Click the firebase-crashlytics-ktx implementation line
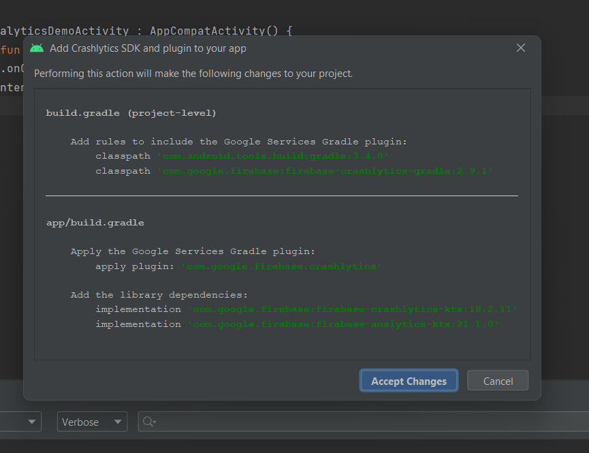The image size is (589, 453). click(x=306, y=309)
